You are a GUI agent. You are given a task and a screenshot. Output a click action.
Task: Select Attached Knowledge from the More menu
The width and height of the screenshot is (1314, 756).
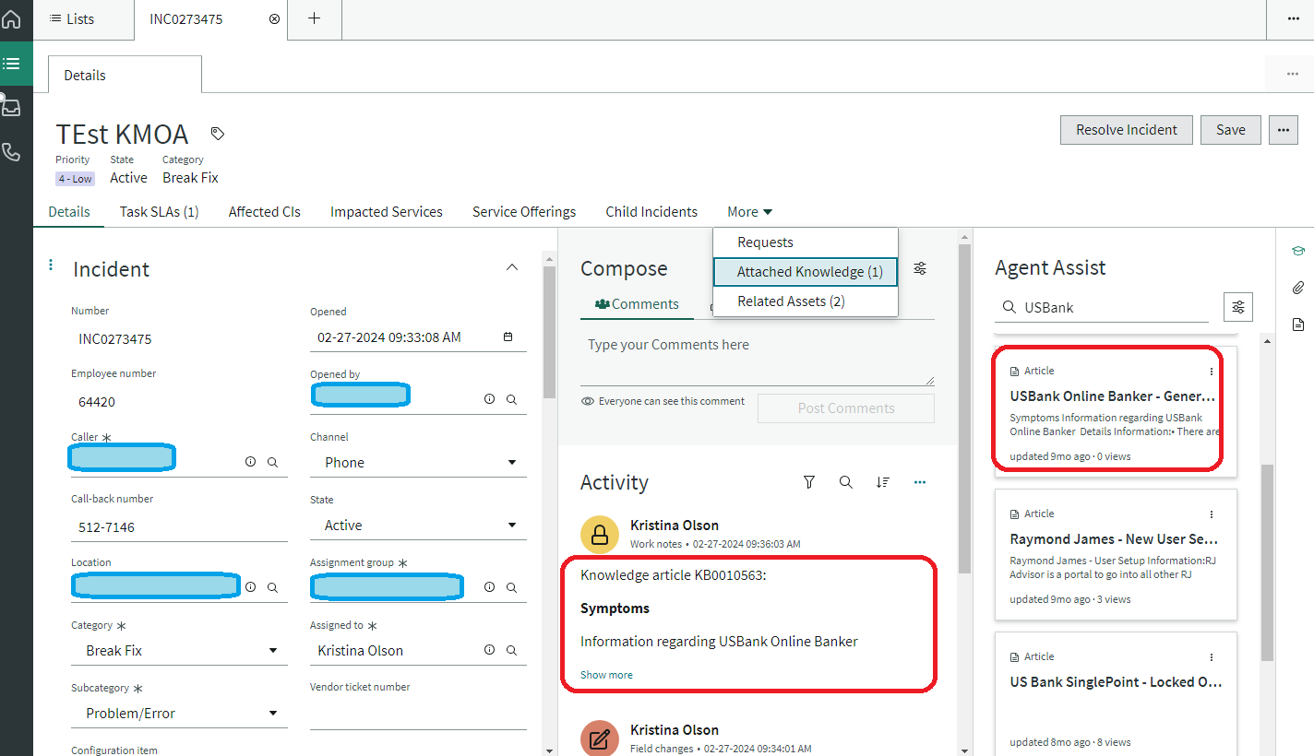point(804,271)
